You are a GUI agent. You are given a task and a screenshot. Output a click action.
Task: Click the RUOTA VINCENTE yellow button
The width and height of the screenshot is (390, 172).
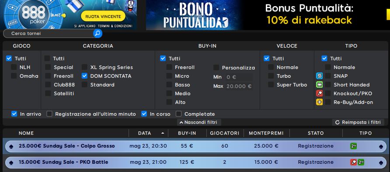point(103,17)
